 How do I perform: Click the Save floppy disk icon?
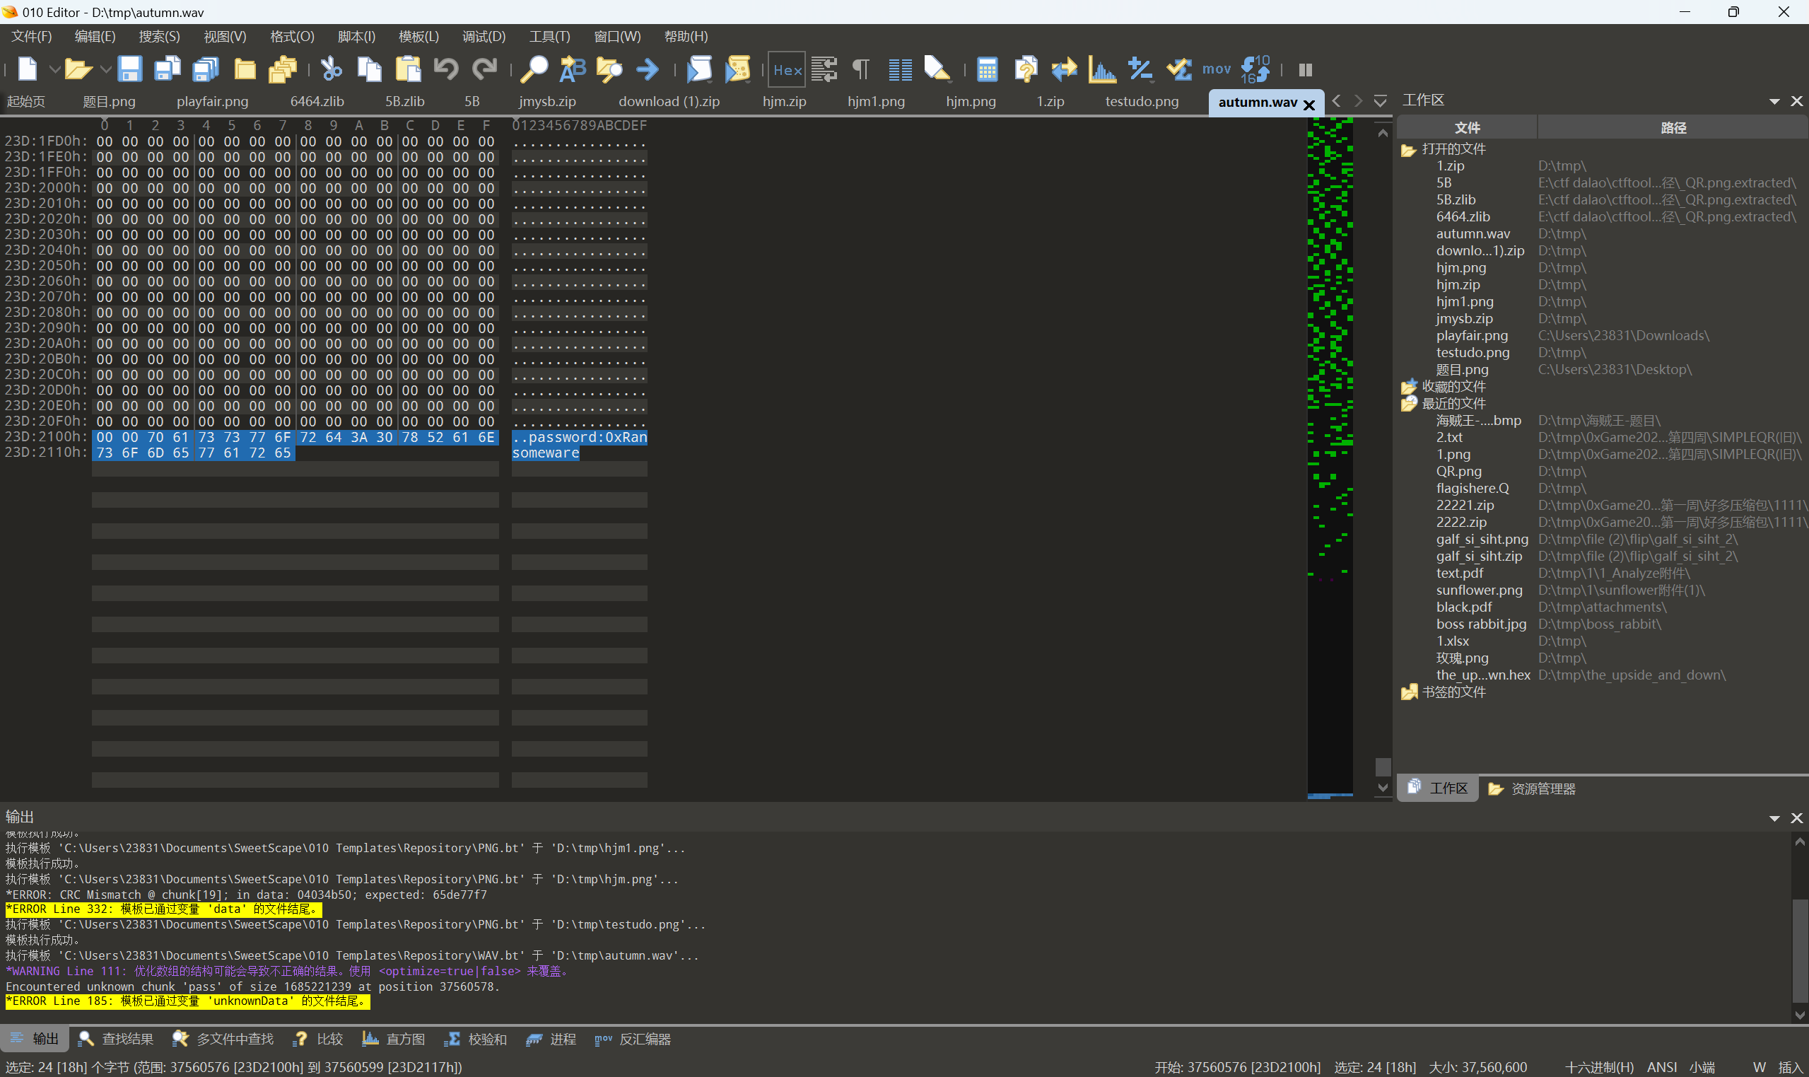pyautogui.click(x=129, y=70)
